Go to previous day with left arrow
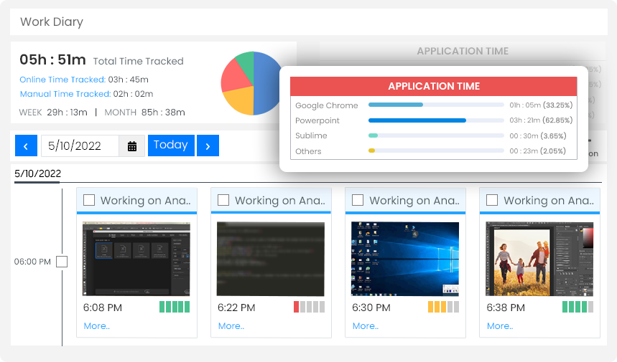The image size is (617, 362). point(26,146)
